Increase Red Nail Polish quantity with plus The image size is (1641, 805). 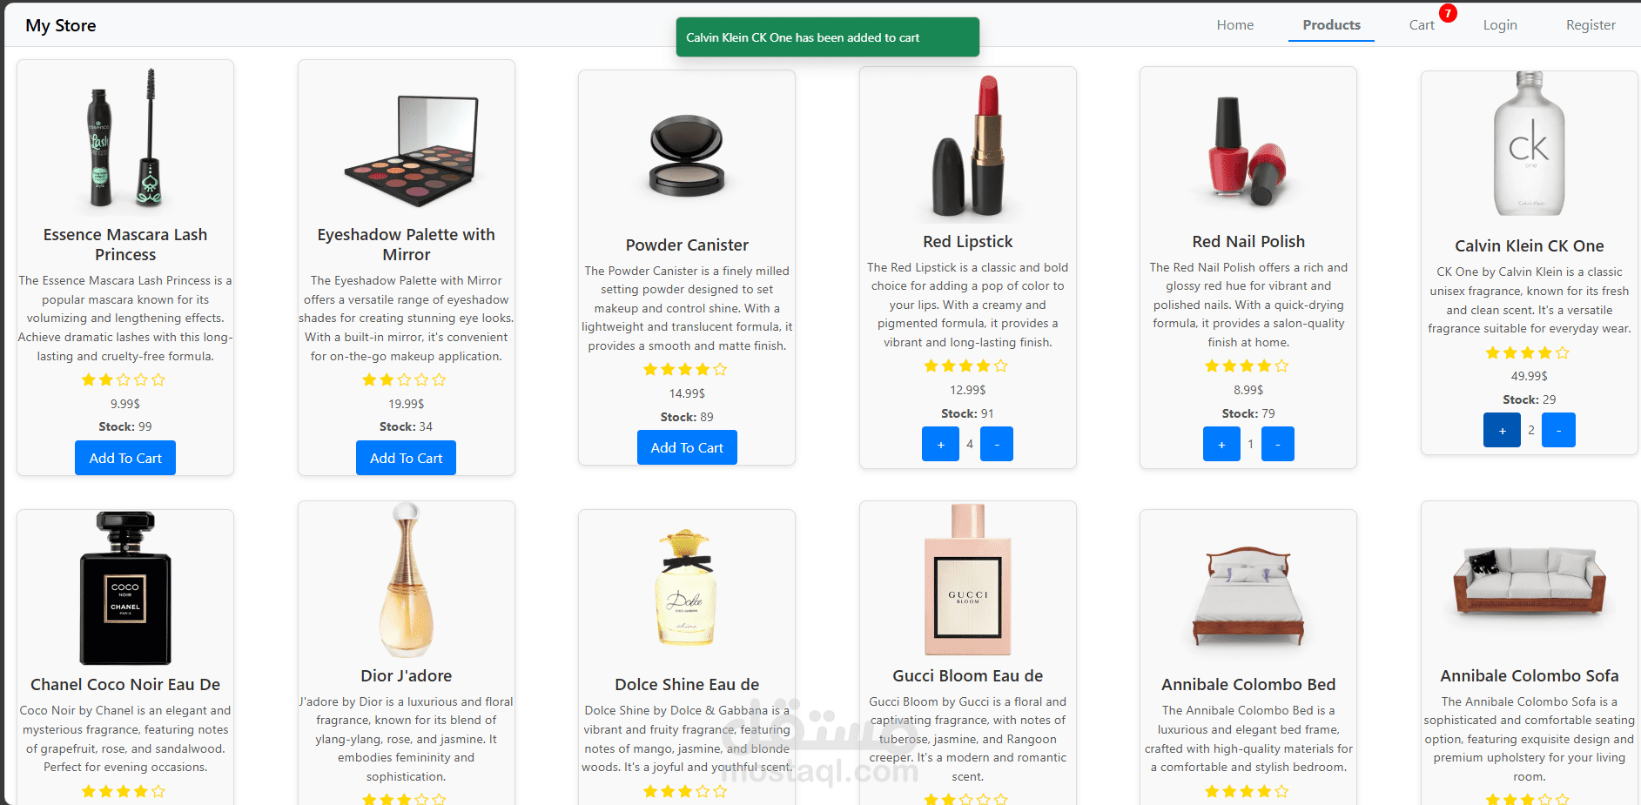click(x=1221, y=444)
